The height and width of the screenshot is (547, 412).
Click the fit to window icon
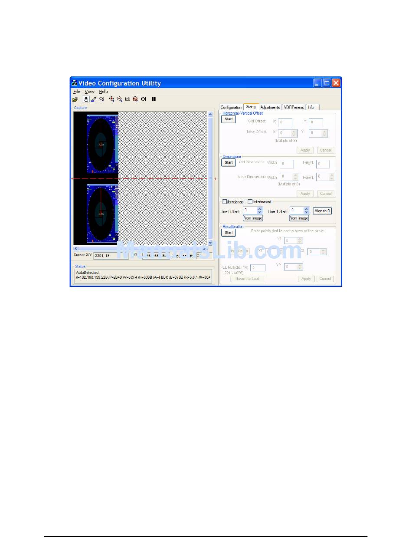coord(143,99)
